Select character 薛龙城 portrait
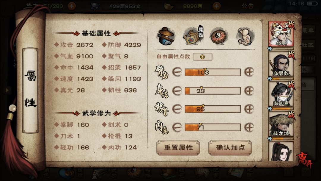This screenshot has height=181, width=321. [281, 124]
